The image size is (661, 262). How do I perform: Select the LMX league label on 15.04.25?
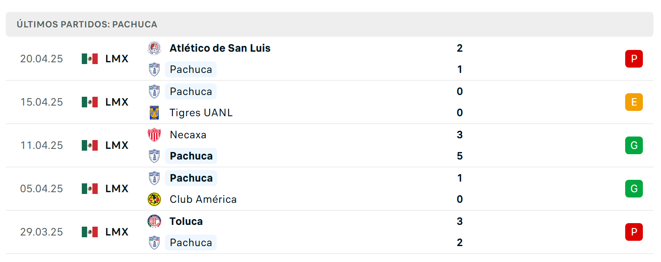[x=117, y=102]
